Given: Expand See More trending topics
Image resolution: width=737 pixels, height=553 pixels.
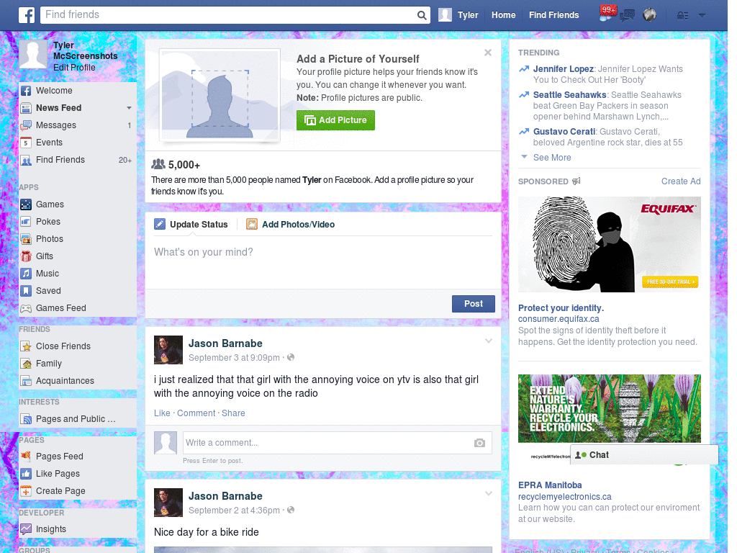Looking at the screenshot, I should (x=552, y=158).
